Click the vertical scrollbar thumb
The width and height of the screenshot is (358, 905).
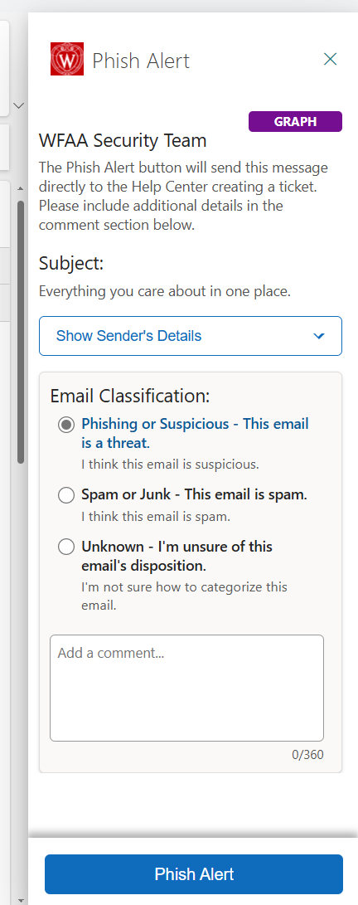click(x=21, y=332)
